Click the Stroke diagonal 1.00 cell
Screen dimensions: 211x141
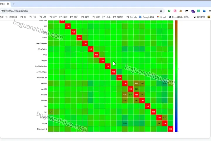coord(79,38)
